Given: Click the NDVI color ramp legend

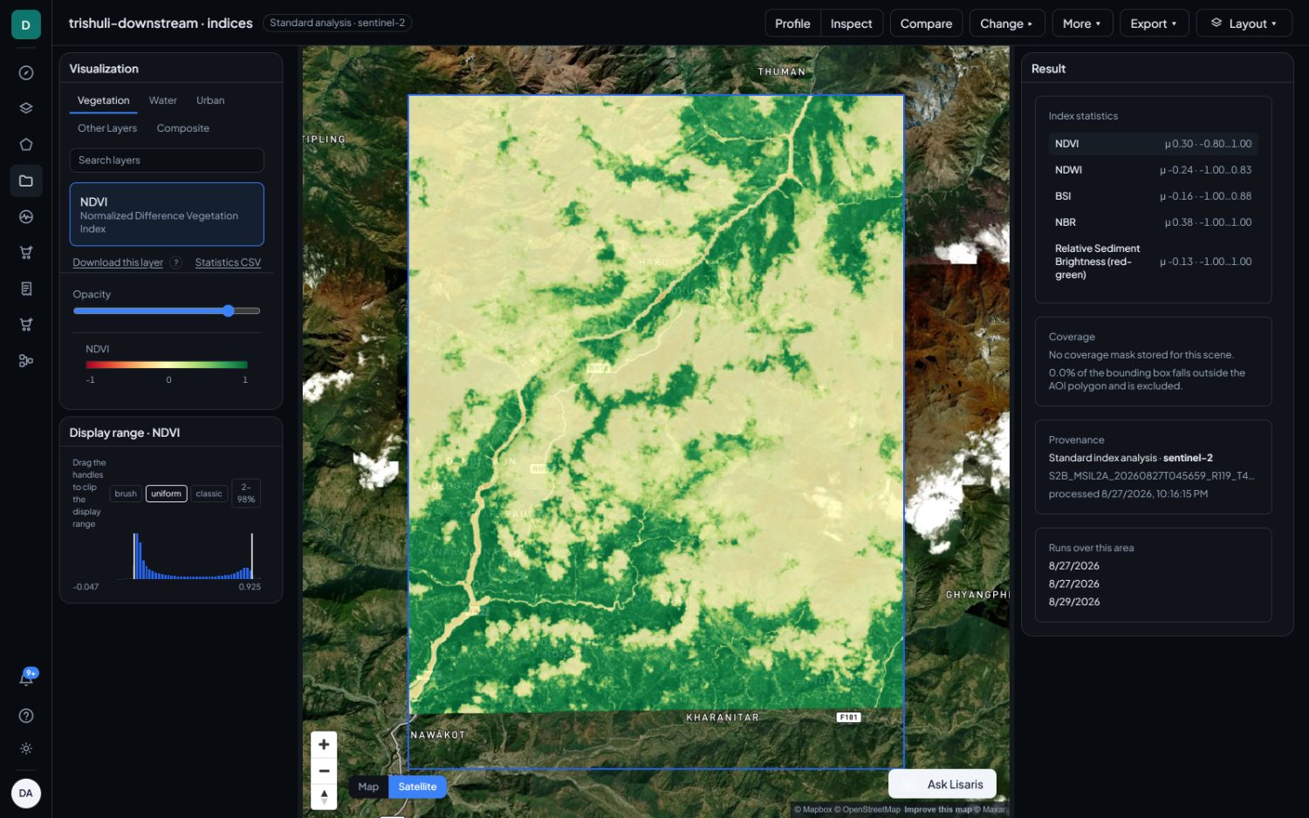Looking at the screenshot, I should tap(167, 365).
